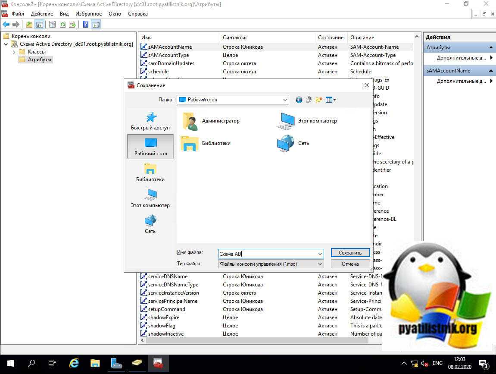Click the back arrow in the MMC toolbar
This screenshot has width=496, height=374.
pos(6,24)
